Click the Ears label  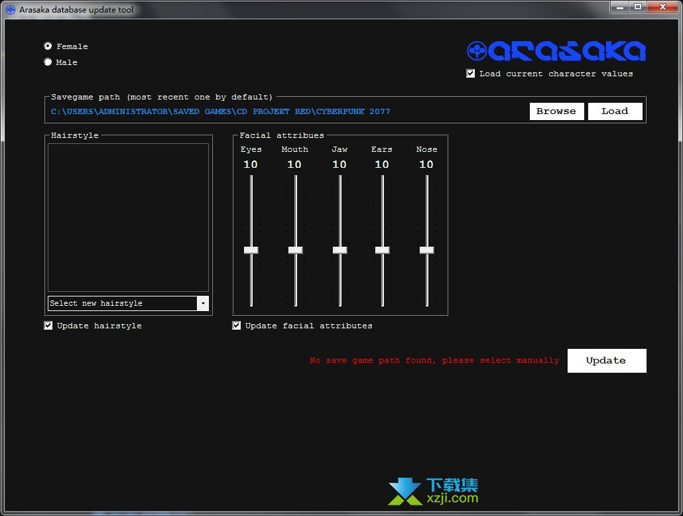[381, 149]
